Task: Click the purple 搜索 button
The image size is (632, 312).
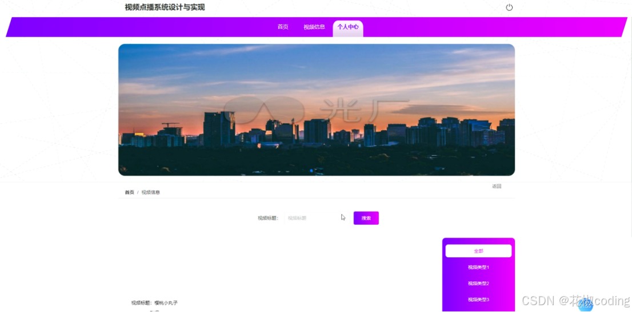Action: click(x=366, y=218)
